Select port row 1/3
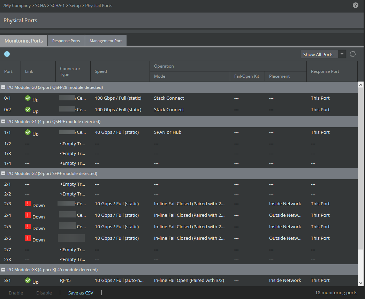The height and width of the screenshot is (299, 365). pyautogui.click(x=179, y=154)
